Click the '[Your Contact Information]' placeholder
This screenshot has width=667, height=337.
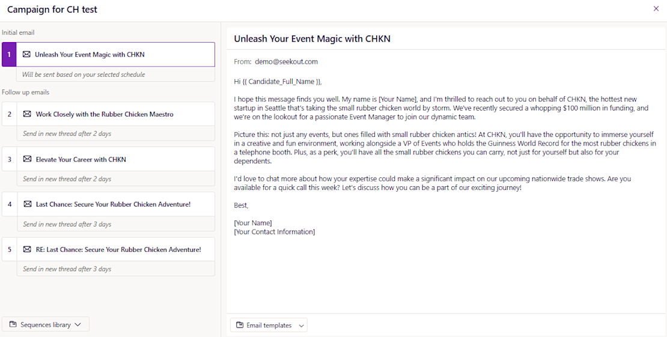(275, 232)
